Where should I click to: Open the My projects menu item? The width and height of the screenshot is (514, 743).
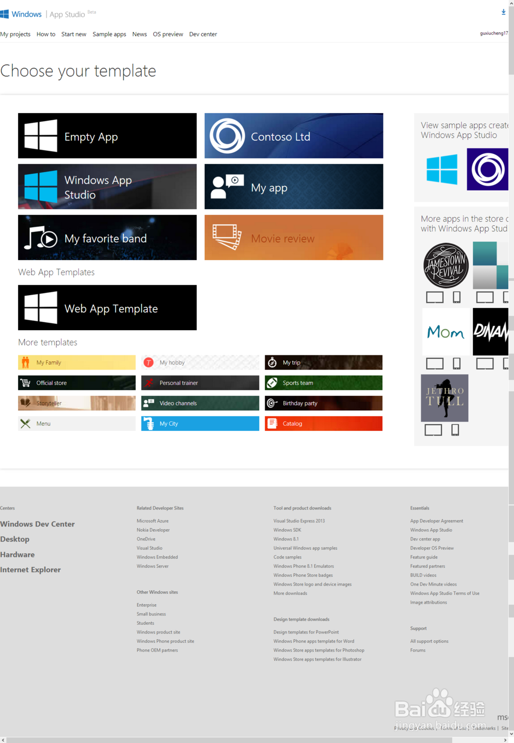15,34
